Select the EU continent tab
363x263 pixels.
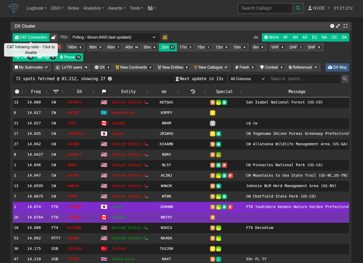(x=314, y=37)
